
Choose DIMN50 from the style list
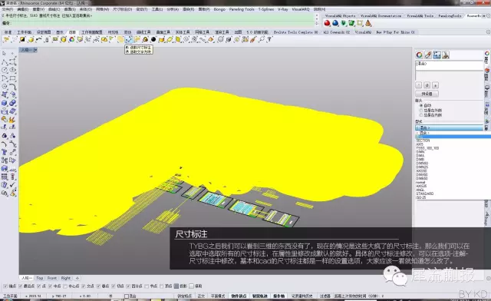(422, 164)
